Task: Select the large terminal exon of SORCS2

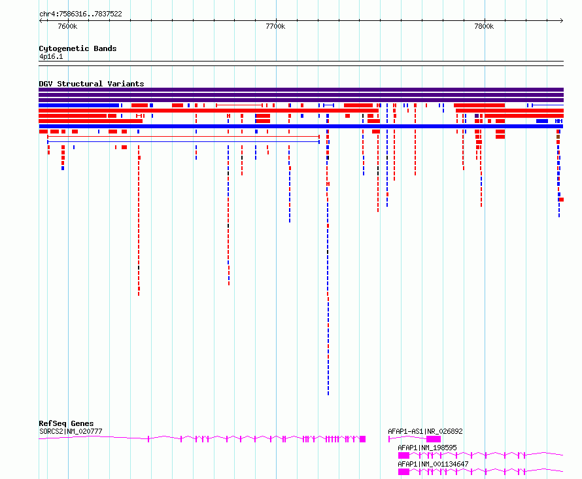Action: click(363, 439)
